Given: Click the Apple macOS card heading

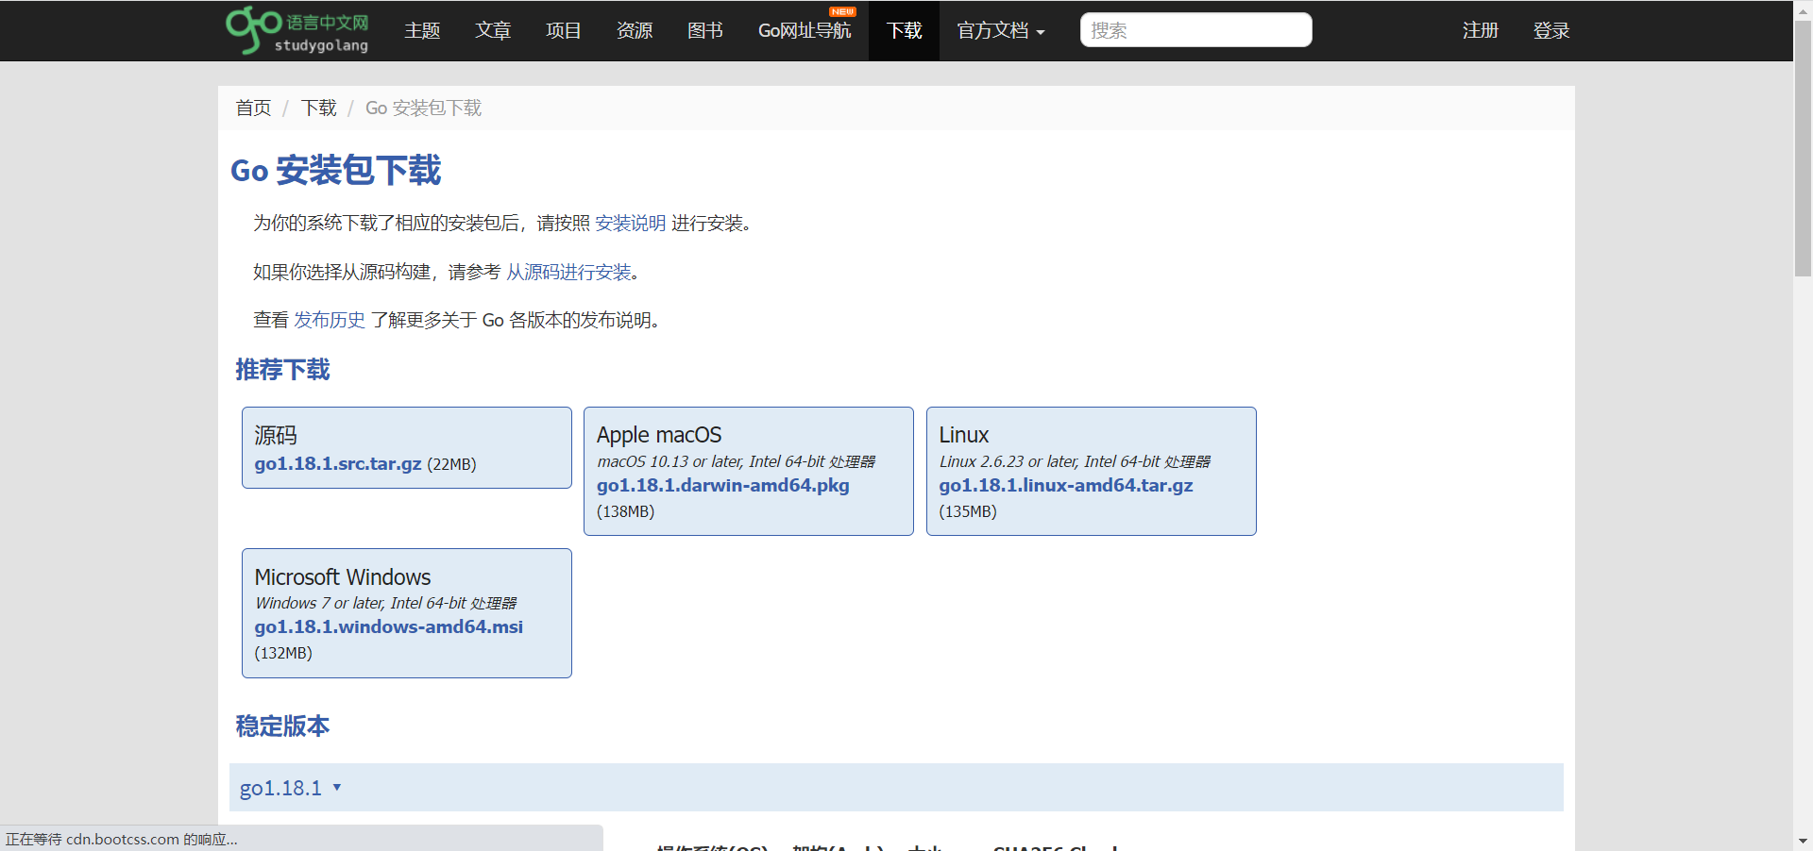Looking at the screenshot, I should pos(659,435).
